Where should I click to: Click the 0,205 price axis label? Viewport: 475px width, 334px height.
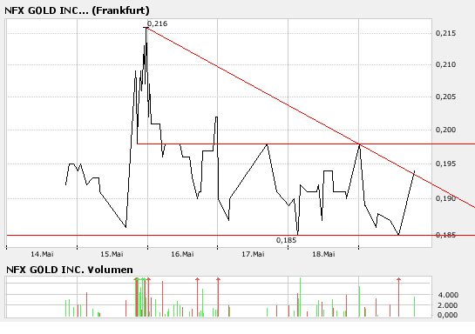point(445,97)
